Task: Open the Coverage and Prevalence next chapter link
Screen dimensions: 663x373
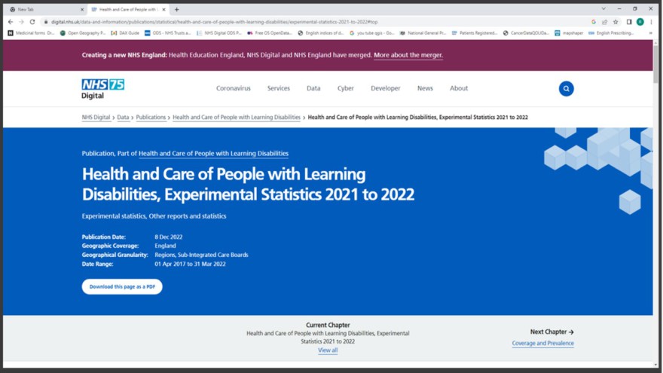Action: click(x=542, y=344)
